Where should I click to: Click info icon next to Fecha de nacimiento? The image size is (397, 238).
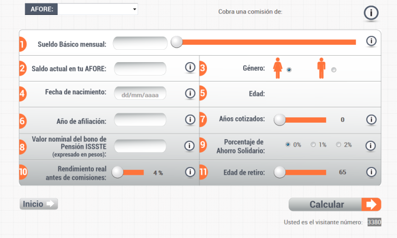[x=190, y=93]
